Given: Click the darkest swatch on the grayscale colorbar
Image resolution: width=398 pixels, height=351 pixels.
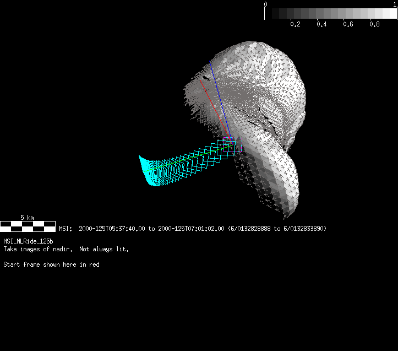Looking at the screenshot, I should 271,13.
